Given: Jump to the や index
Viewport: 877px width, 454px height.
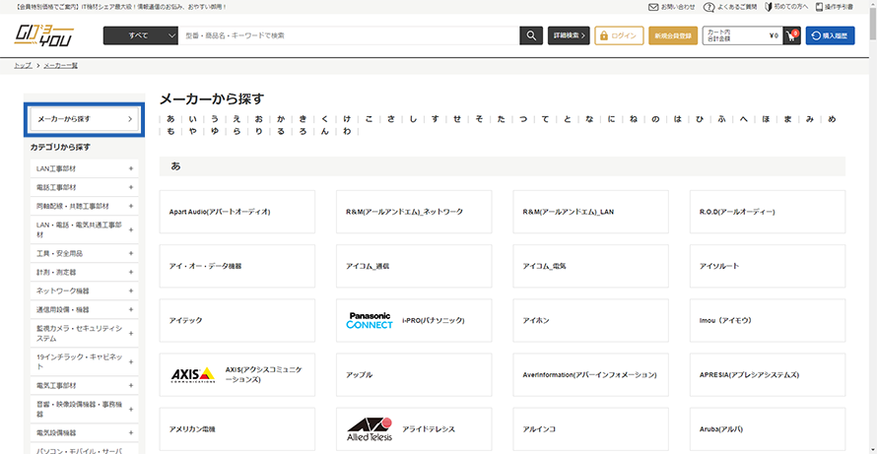Looking at the screenshot, I should 192,132.
